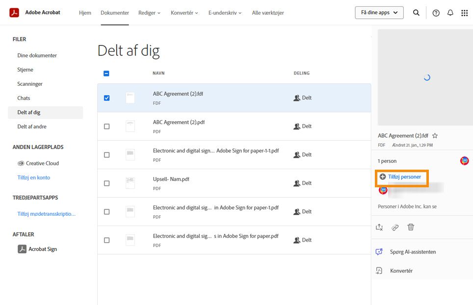Open the app switcher grid icon
Image resolution: width=473 pixels, height=305 pixels.
[464, 13]
